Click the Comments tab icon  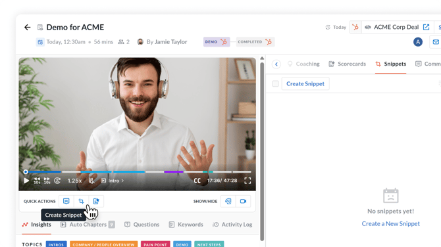tap(419, 64)
